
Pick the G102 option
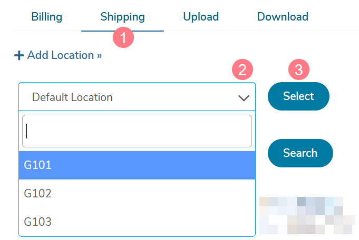coord(137,193)
